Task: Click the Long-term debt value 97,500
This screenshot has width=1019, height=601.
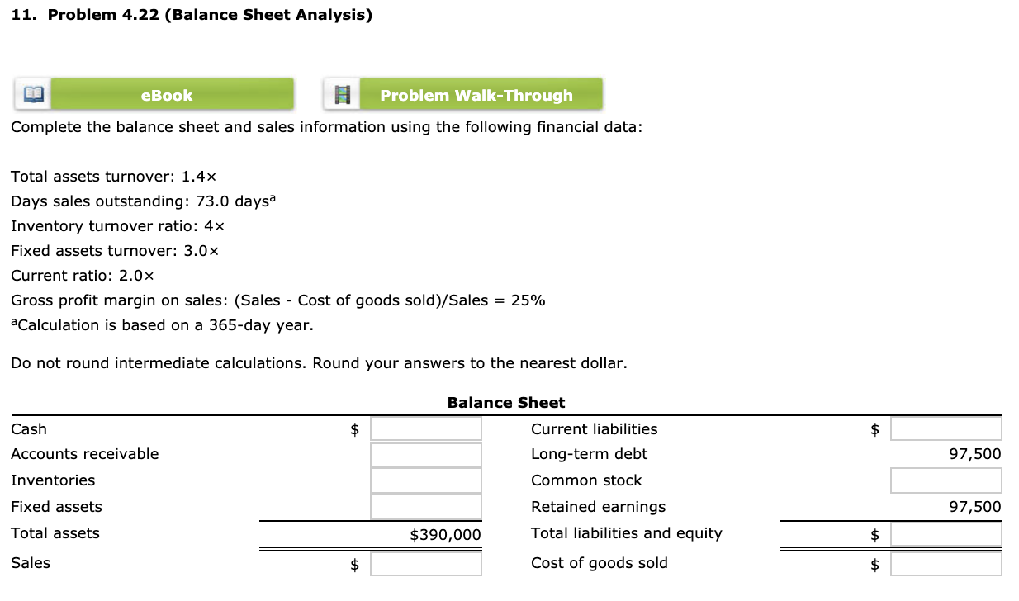Action: [x=976, y=453]
